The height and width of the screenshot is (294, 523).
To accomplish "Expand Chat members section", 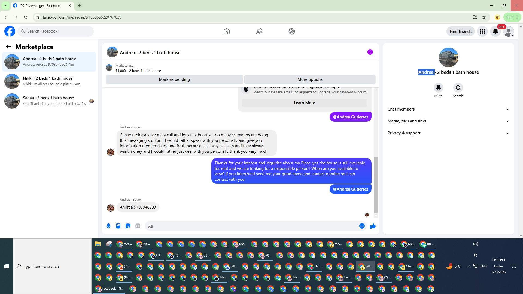I will (448, 109).
